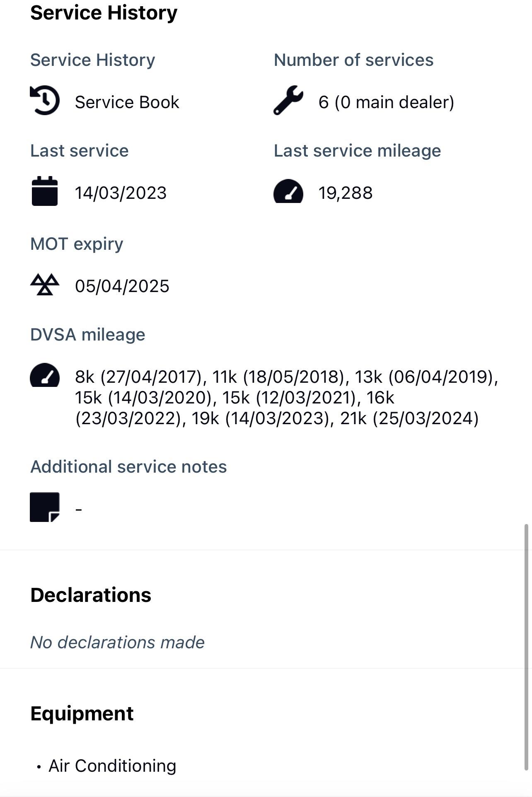Click the DVSA mileage gauge icon
This screenshot has width=532, height=797.
click(x=45, y=375)
